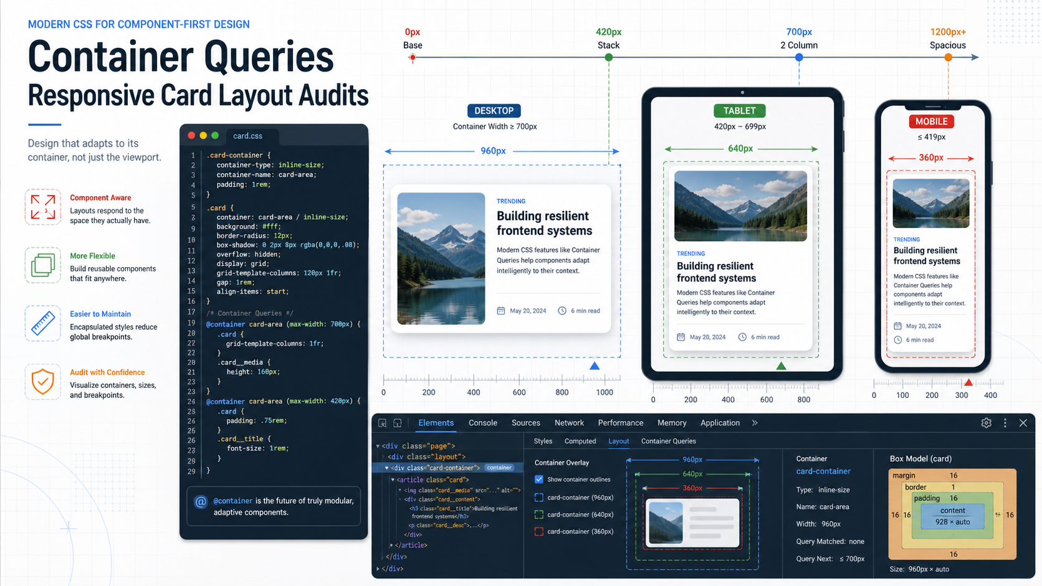Open the Sources tab

[x=526, y=423]
